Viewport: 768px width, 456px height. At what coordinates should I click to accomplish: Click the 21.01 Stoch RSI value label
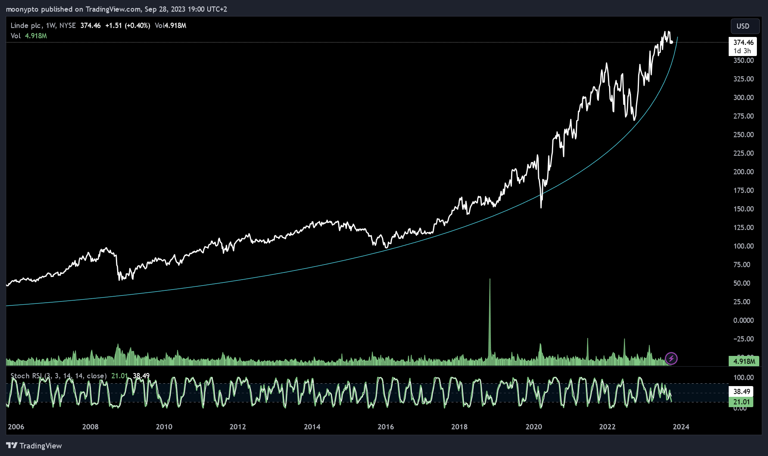click(741, 402)
